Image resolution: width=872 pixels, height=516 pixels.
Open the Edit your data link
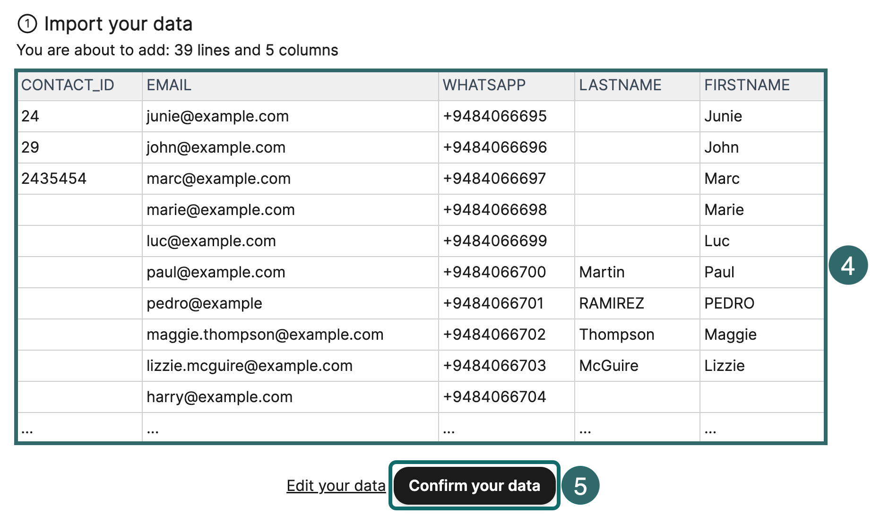(336, 486)
